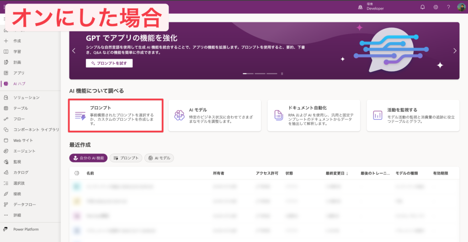Open Power Platform link in sidebar
The height and width of the screenshot is (242, 468).
coord(26,229)
